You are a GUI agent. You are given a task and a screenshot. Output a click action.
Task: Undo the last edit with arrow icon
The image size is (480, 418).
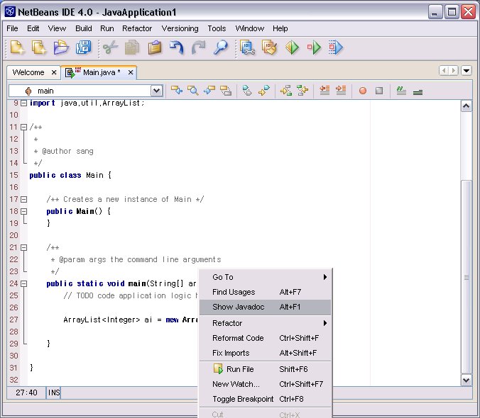(177, 47)
